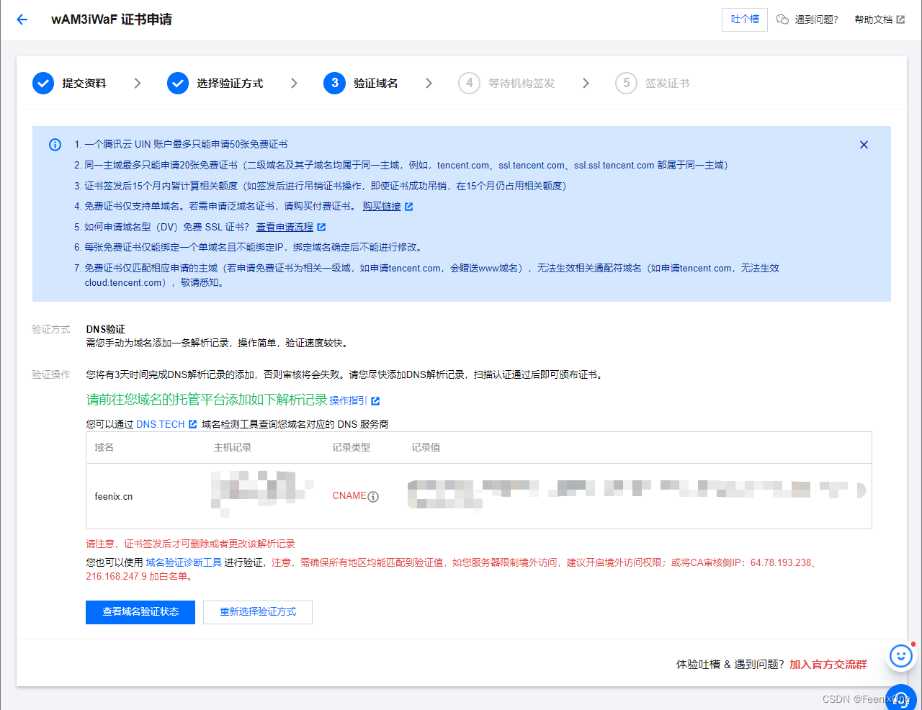Click external icon beside 查看申请流程
The height and width of the screenshot is (710, 922).
click(321, 227)
